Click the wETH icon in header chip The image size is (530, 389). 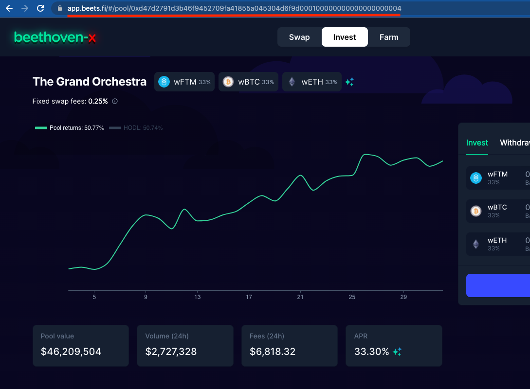point(292,82)
